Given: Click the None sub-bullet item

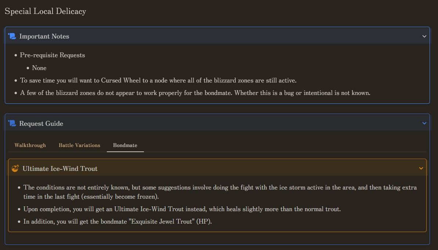Looking at the screenshot, I should click(x=39, y=68).
